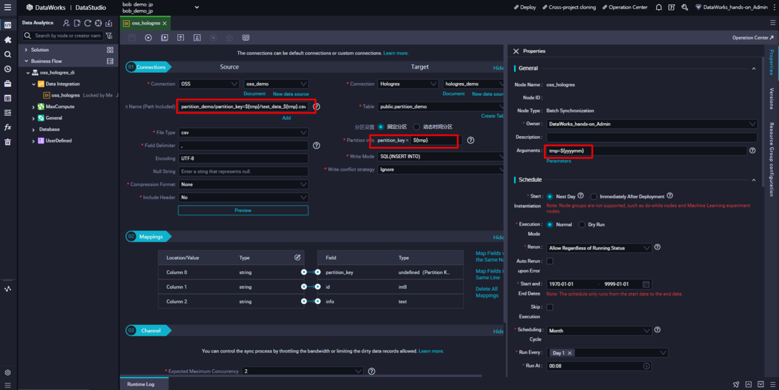Click the Submit upload icon in toolbar
The width and height of the screenshot is (779, 390).
point(180,38)
